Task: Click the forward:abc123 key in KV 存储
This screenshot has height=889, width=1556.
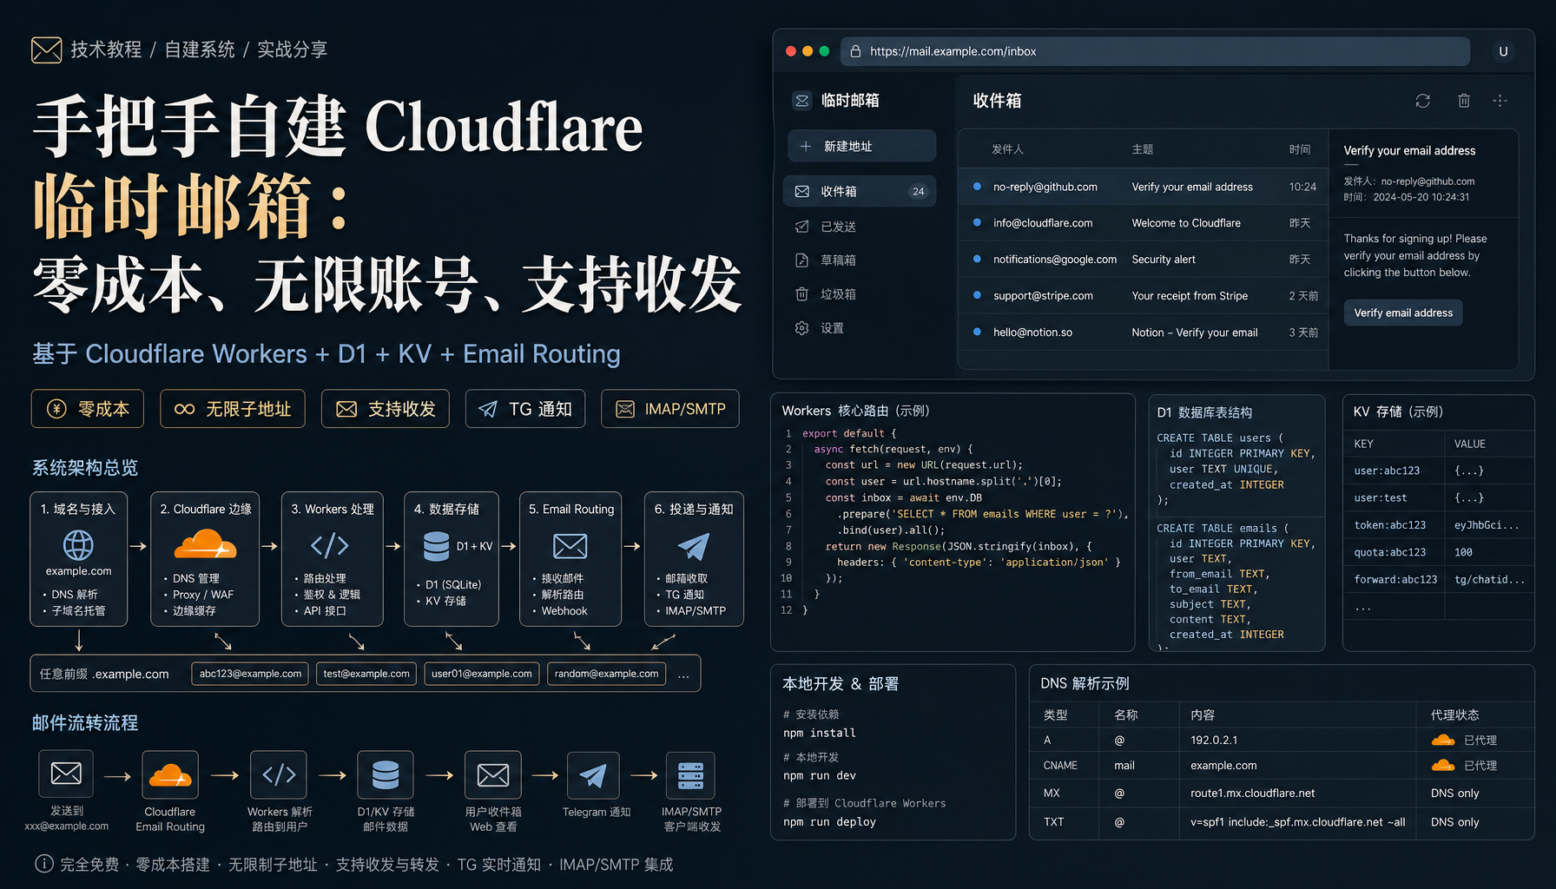Action: tap(1395, 579)
